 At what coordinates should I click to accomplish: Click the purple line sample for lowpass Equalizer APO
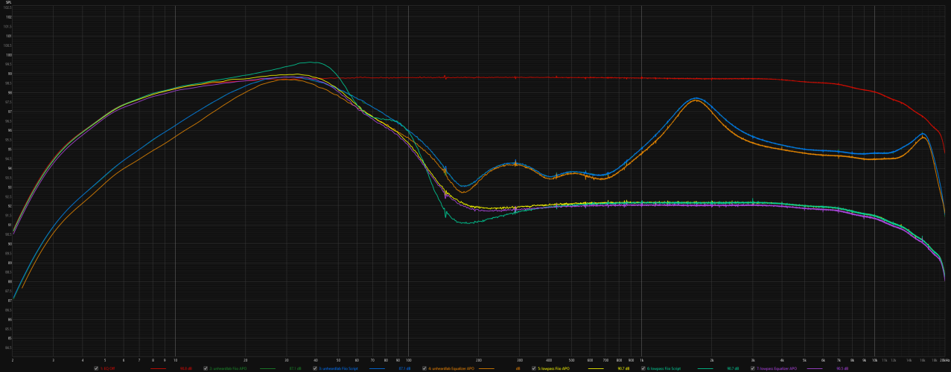[815, 368]
